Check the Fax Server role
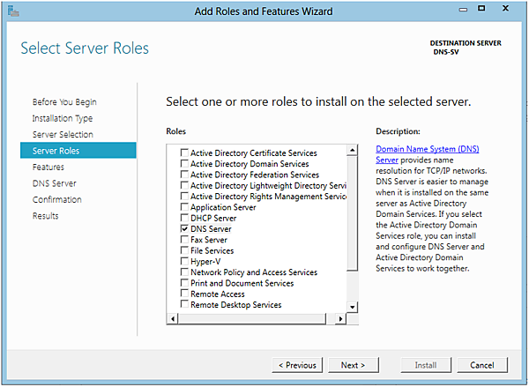This screenshot has height=387, width=529. click(x=184, y=240)
